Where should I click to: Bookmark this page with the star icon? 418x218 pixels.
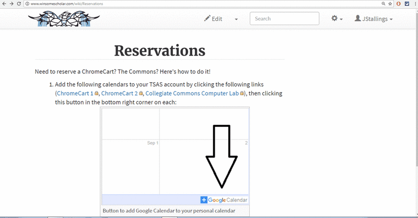click(x=390, y=4)
